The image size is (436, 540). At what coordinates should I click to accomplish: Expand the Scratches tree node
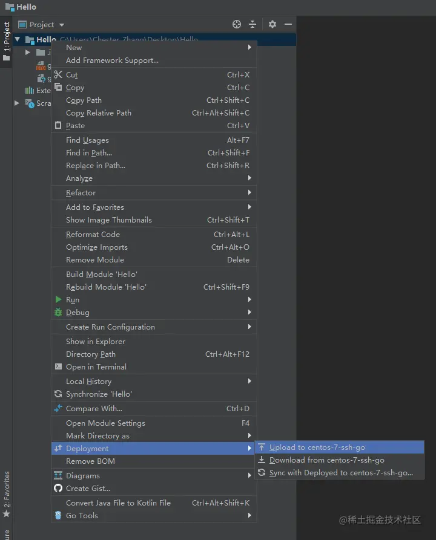click(16, 103)
